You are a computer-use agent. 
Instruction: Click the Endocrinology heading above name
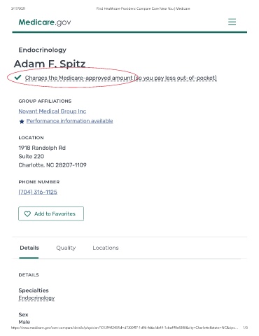43,50
